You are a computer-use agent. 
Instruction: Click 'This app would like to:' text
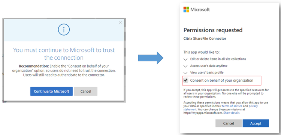[202, 52]
